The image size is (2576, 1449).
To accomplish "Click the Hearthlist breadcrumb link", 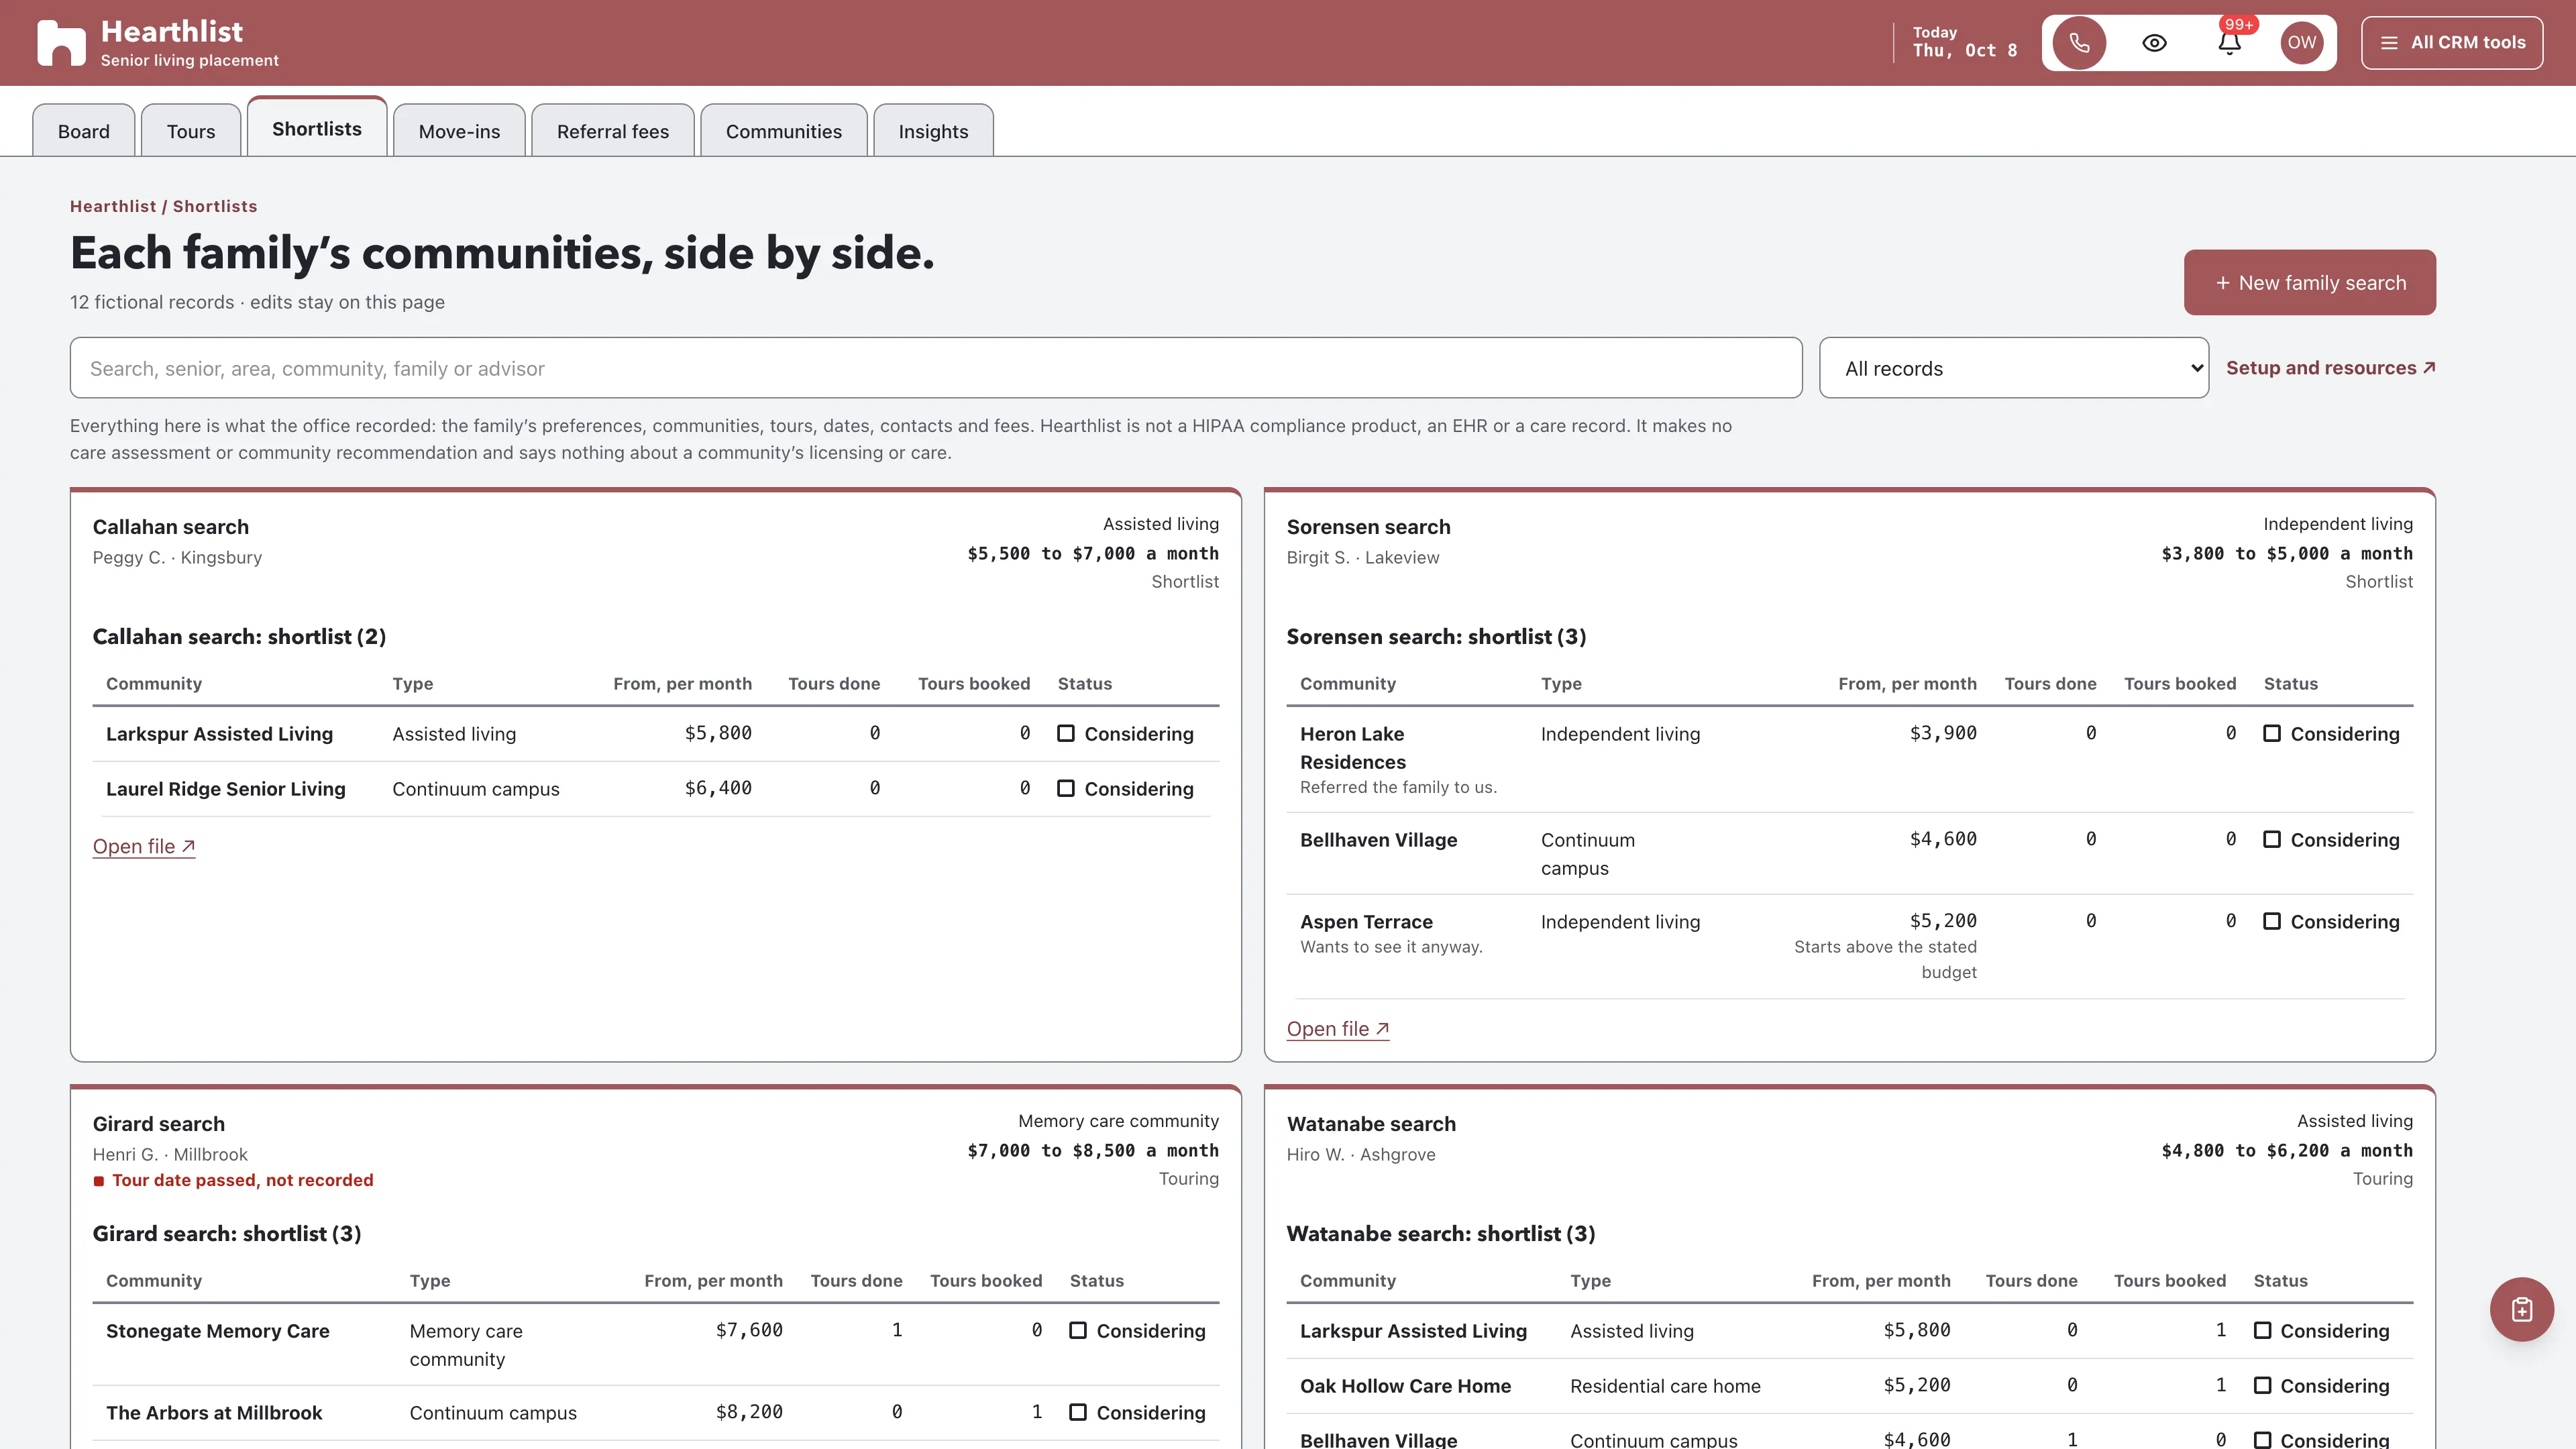I will pos(113,206).
